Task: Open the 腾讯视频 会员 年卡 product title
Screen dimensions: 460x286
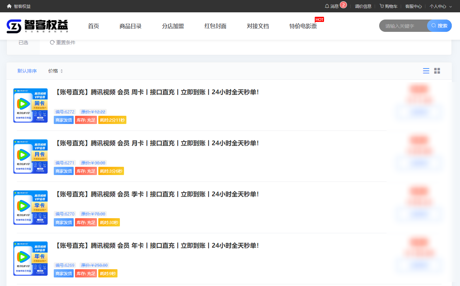Action: click(x=157, y=246)
